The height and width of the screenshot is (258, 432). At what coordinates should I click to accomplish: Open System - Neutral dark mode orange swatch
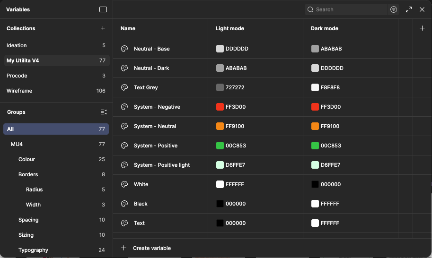coord(315,126)
